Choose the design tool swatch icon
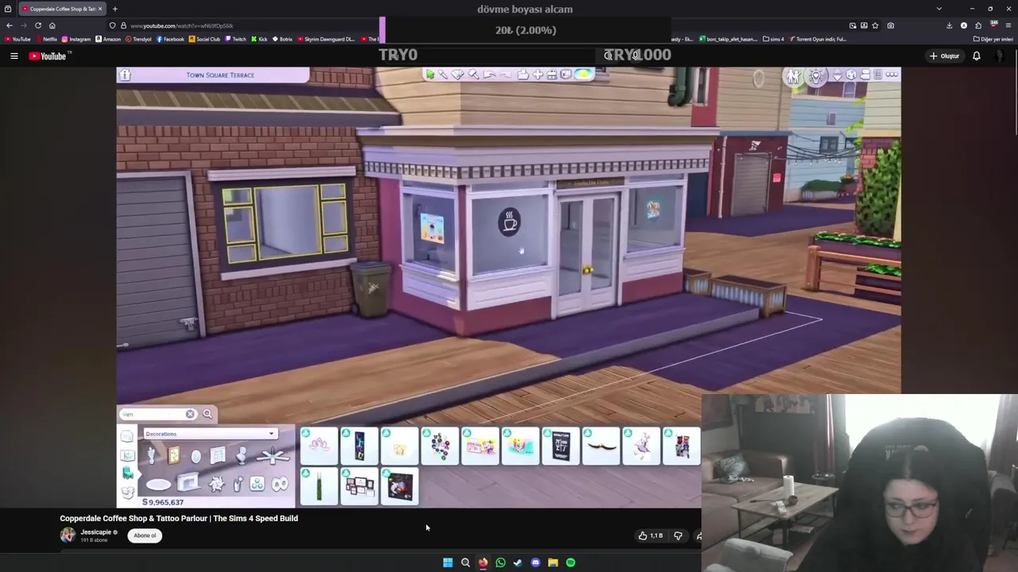This screenshot has width=1018, height=572. coord(457,74)
